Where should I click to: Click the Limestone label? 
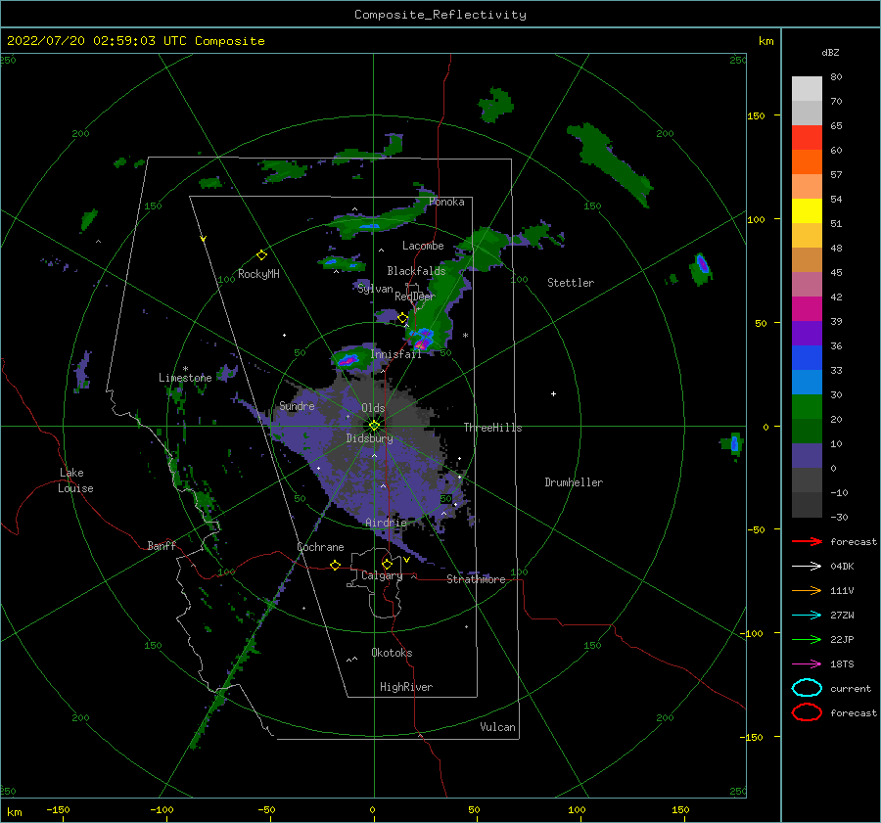pyautogui.click(x=185, y=378)
